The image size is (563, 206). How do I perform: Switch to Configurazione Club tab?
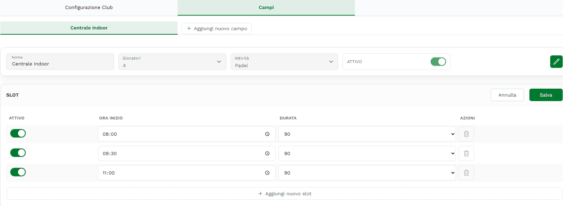[x=89, y=8]
